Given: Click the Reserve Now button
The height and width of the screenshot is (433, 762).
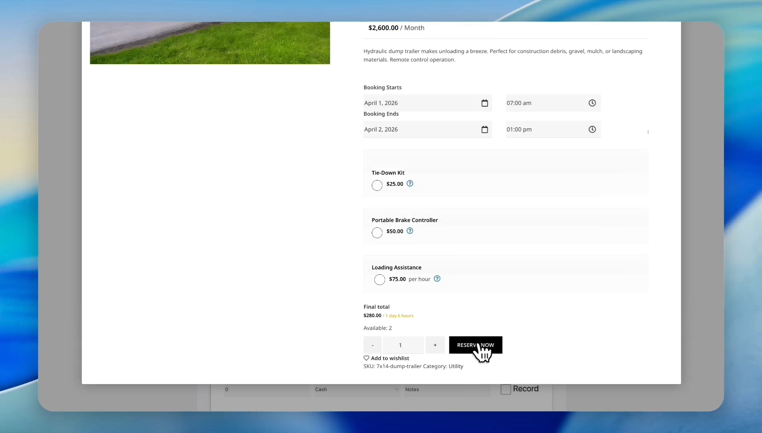Looking at the screenshot, I should (x=475, y=345).
